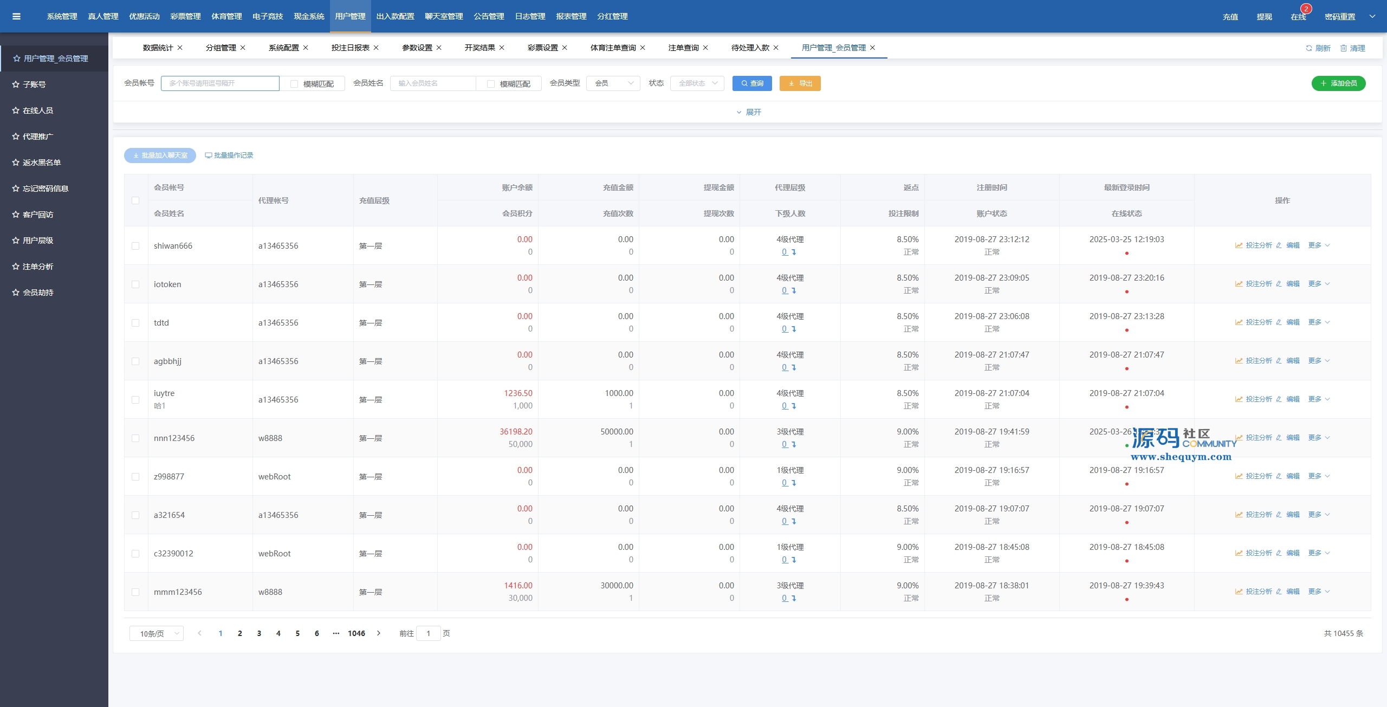Check the row checkbox for nnn123456
Image resolution: width=1387 pixels, height=707 pixels.
coord(135,438)
